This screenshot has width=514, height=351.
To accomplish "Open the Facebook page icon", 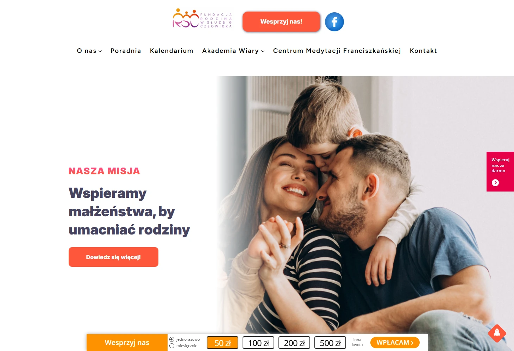I will click(334, 22).
